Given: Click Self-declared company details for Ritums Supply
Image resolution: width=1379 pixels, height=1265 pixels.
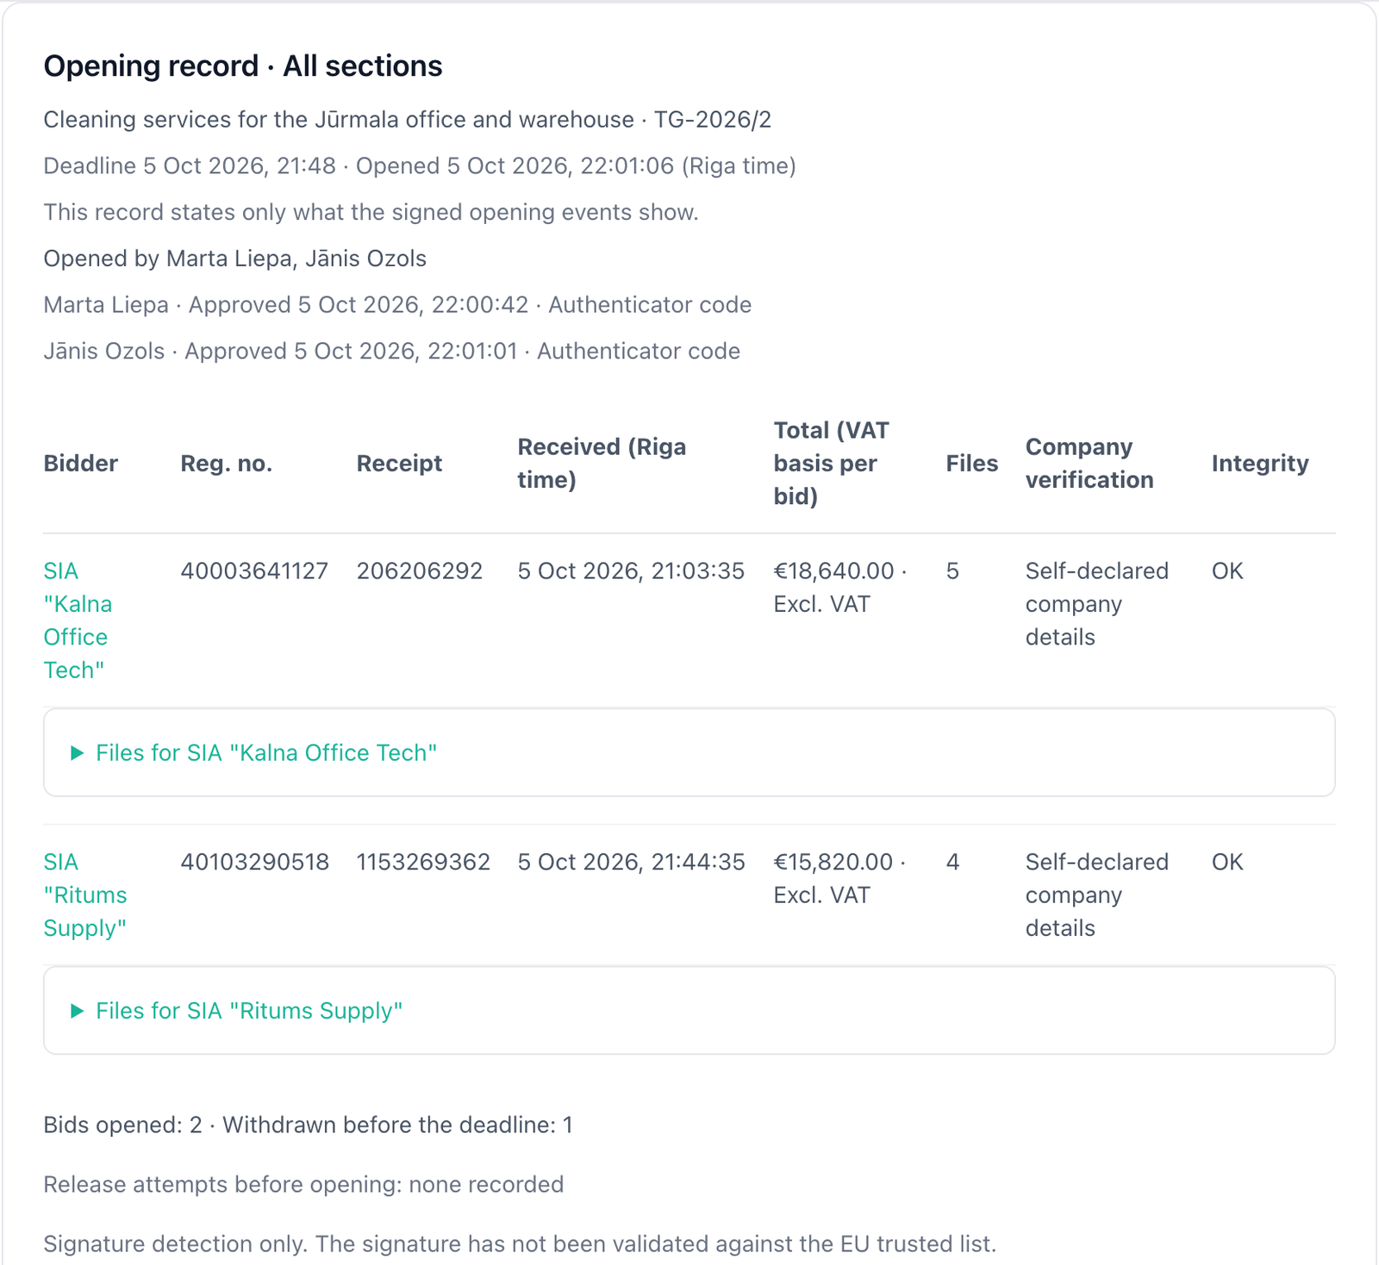Looking at the screenshot, I should (1097, 895).
